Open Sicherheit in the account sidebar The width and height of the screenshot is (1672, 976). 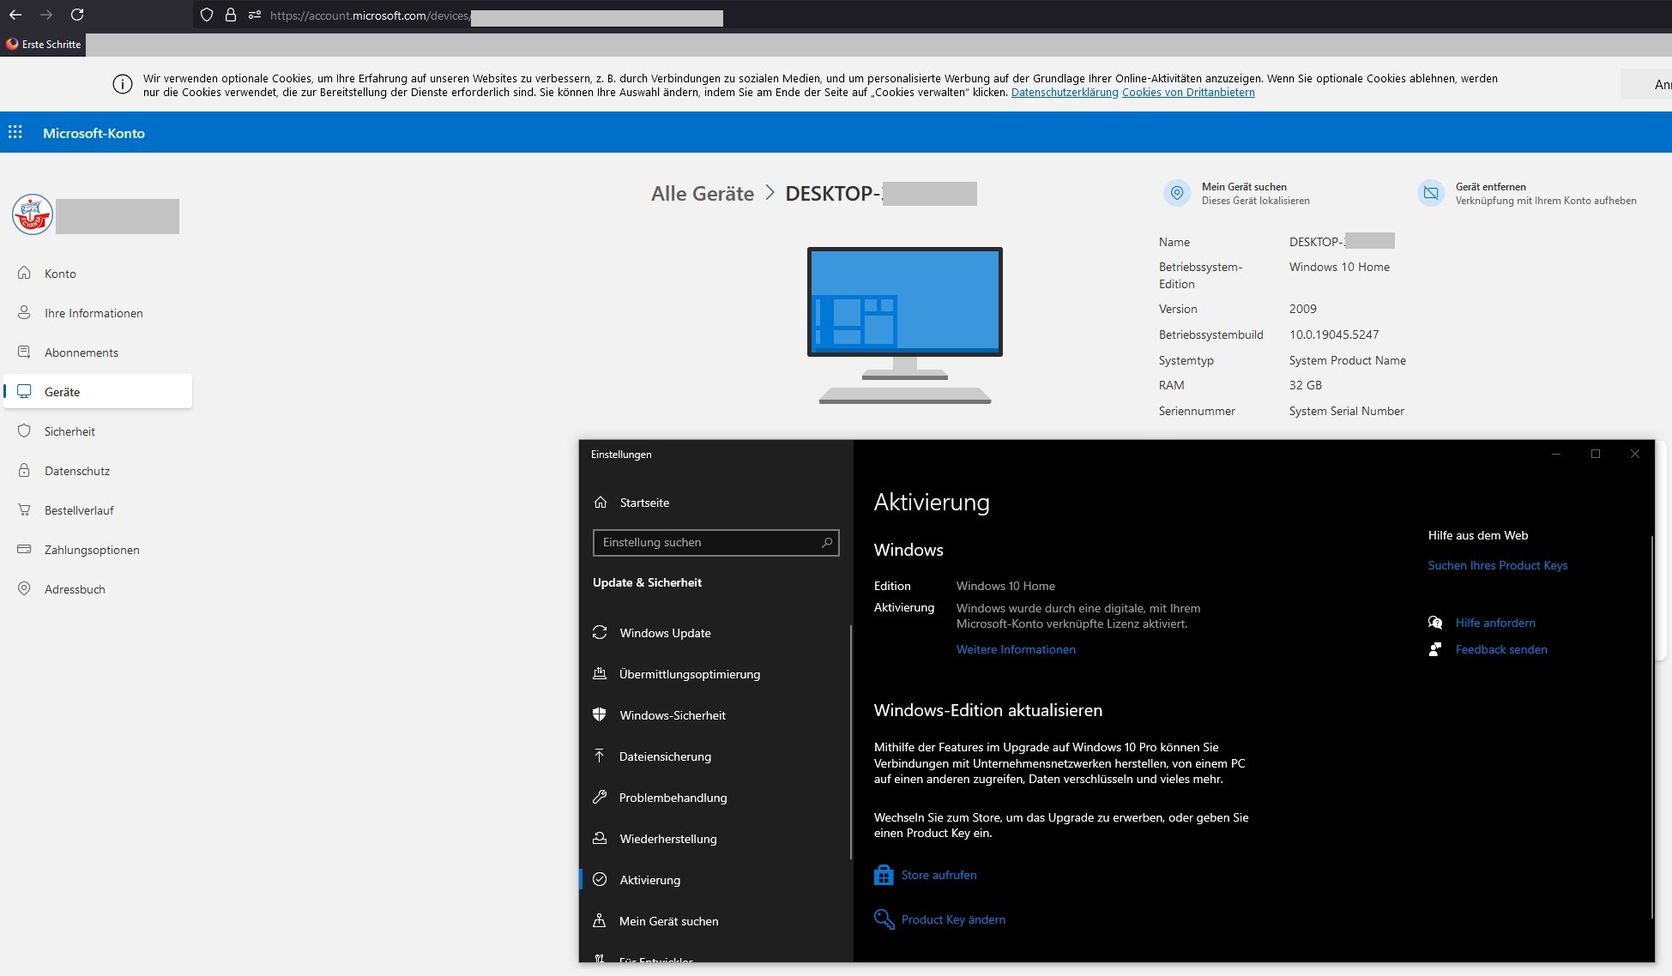point(69,431)
